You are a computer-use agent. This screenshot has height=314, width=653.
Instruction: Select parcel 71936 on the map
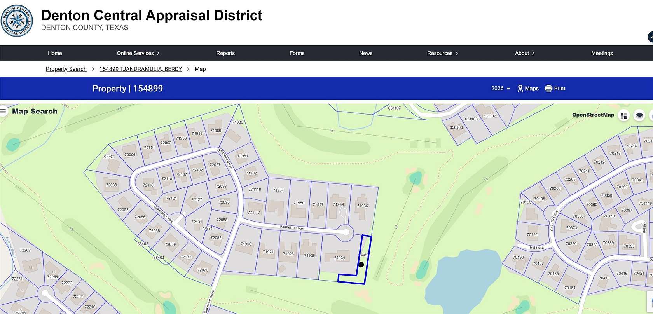tap(362, 206)
